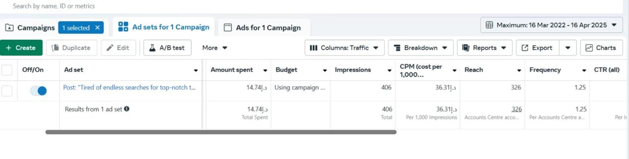Remove the '1 selected' campaign filter
The height and width of the screenshot is (159, 629).
point(97,28)
